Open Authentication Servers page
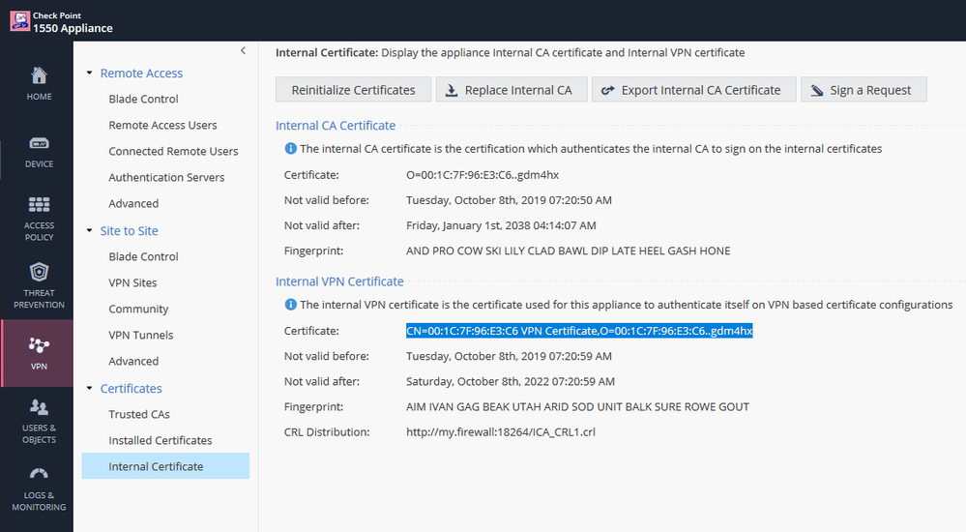966x532 pixels. [166, 178]
